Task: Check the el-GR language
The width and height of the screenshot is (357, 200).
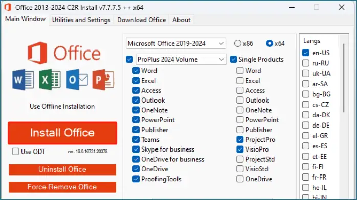Action: click(x=305, y=136)
